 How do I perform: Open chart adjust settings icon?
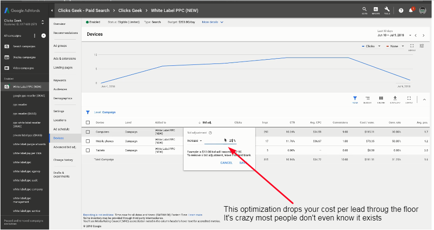tap(422, 46)
